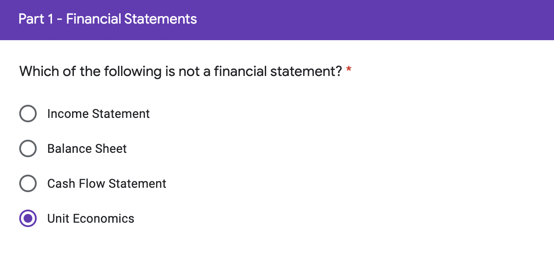Click the "Cash Flow Statement" label text

pyautogui.click(x=107, y=184)
